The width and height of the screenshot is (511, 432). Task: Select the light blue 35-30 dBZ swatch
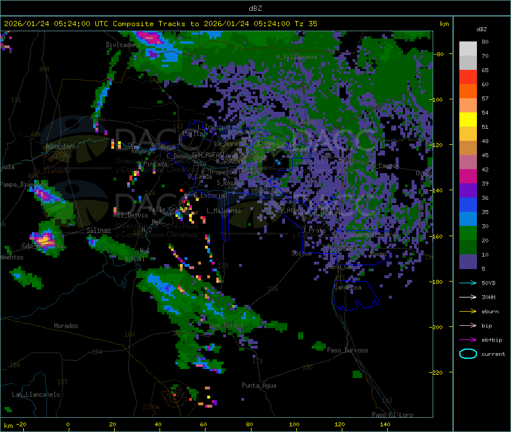(468, 219)
